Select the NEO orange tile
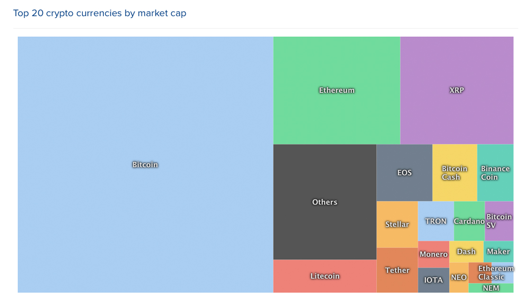The height and width of the screenshot is (307, 521). pyautogui.click(x=458, y=278)
